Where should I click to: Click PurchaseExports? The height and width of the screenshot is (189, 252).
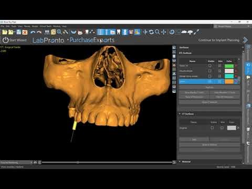92,40
